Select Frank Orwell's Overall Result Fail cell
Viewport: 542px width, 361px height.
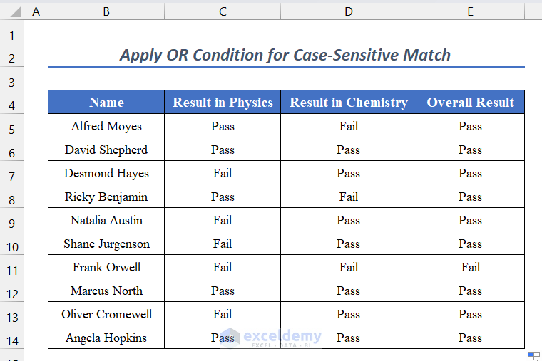(470, 267)
